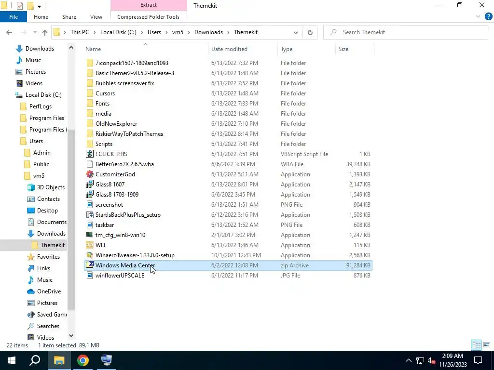Click navigation pane scroll up arrow

71,48
